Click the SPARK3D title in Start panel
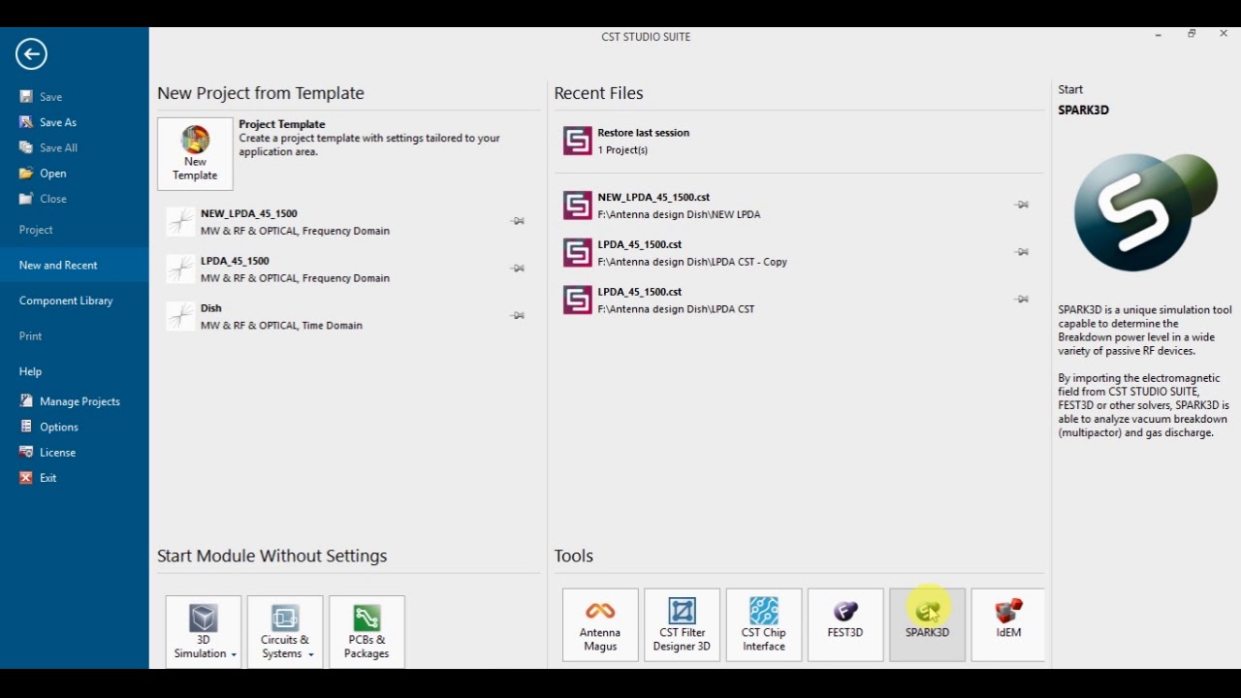 click(x=1083, y=111)
